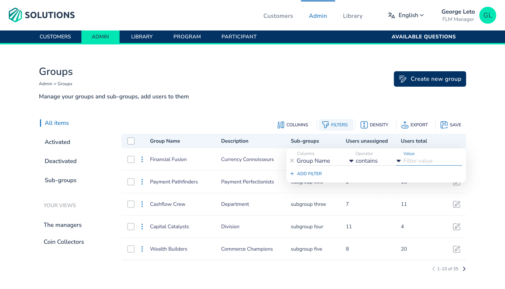Click the George Leto user name
Screen dimensions: 505x289
(x=458, y=12)
